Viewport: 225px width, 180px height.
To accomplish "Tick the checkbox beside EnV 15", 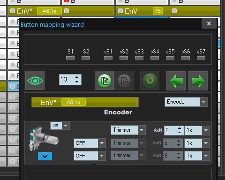I will pos(120,11).
